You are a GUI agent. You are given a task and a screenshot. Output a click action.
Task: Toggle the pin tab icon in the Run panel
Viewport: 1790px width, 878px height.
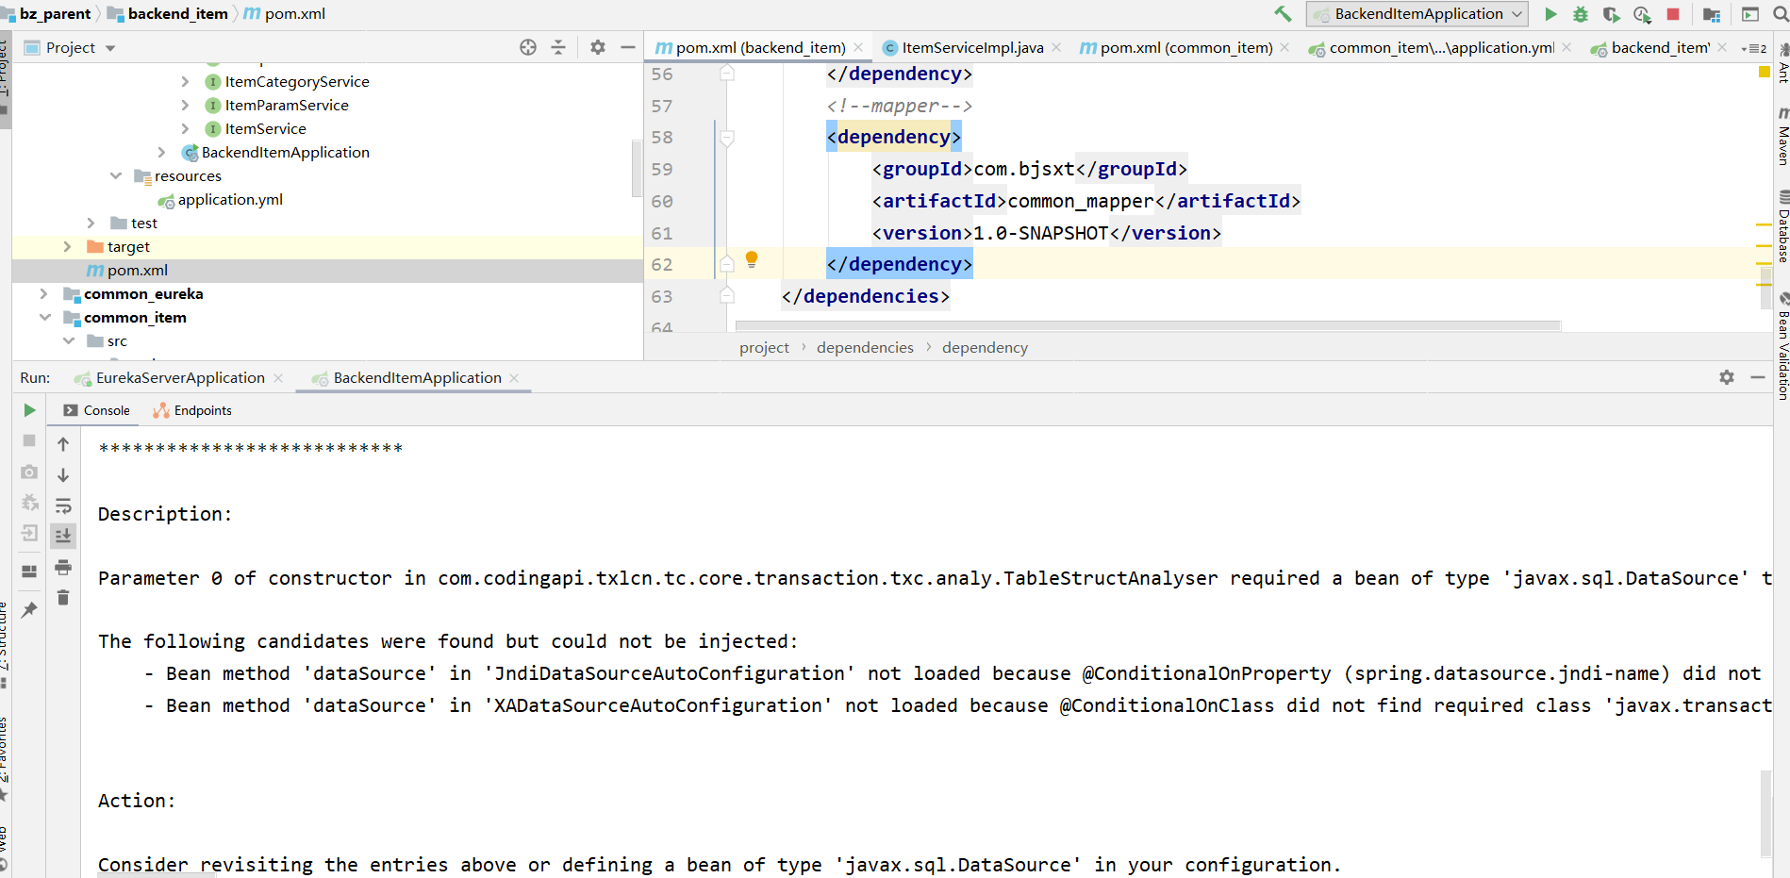(x=29, y=609)
